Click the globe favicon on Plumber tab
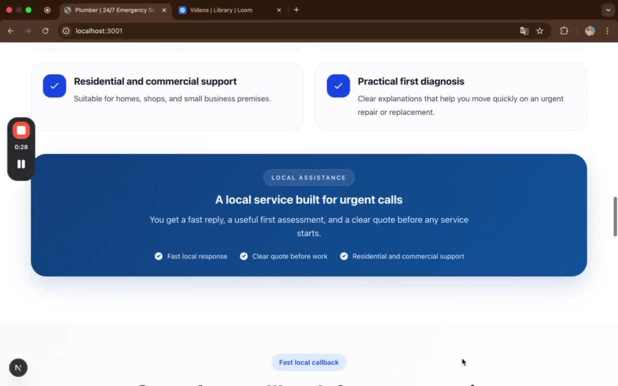This screenshot has width=618, height=386. (x=67, y=10)
